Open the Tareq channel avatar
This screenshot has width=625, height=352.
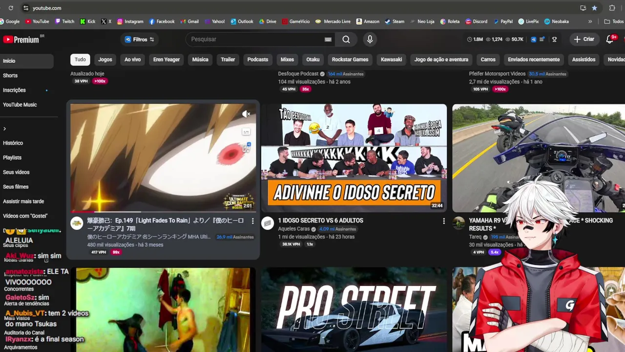[458, 223]
